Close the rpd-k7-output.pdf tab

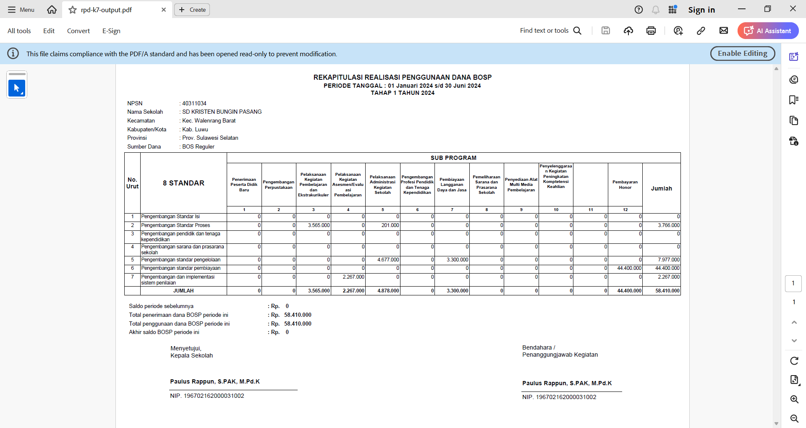(x=164, y=10)
